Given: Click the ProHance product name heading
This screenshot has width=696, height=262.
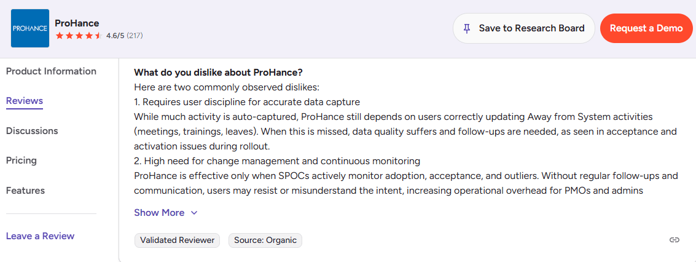Looking at the screenshot, I should pyautogui.click(x=77, y=23).
